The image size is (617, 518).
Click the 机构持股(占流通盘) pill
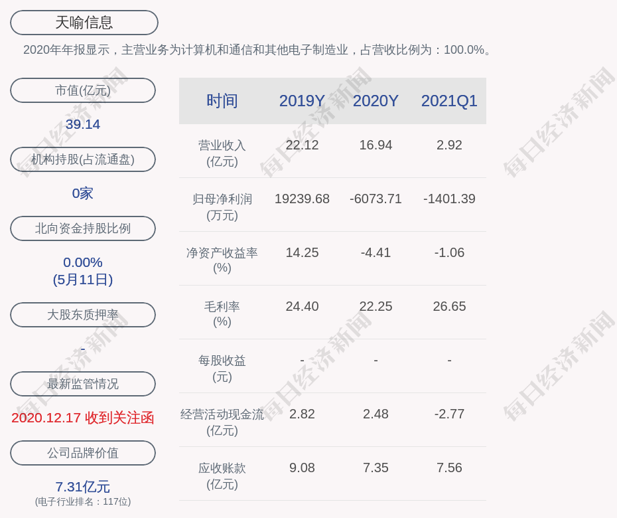coord(83,159)
